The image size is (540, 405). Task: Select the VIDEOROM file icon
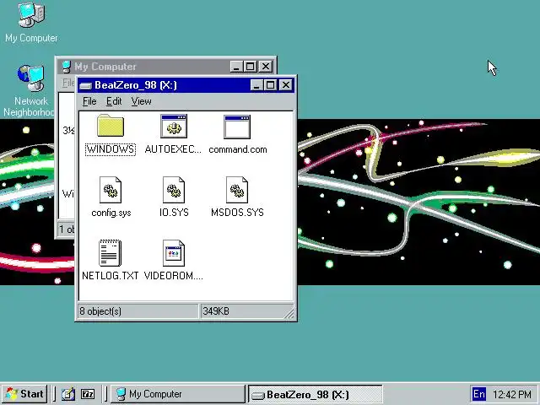tap(174, 253)
